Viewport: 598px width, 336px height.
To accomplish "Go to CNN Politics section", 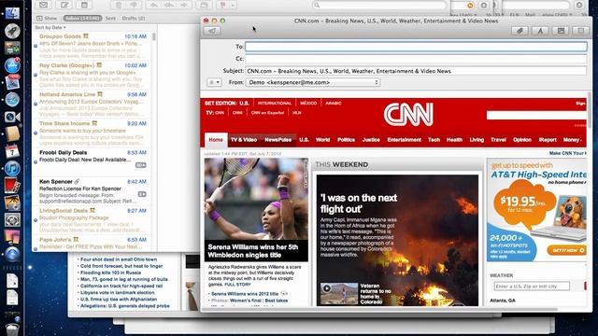I will [x=346, y=140].
